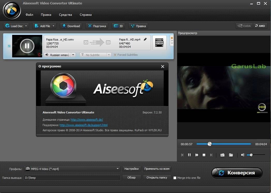The image size is (271, 193).
Task: Click the Papa Roa...e_HD.wmv file name
Action: [60, 40]
